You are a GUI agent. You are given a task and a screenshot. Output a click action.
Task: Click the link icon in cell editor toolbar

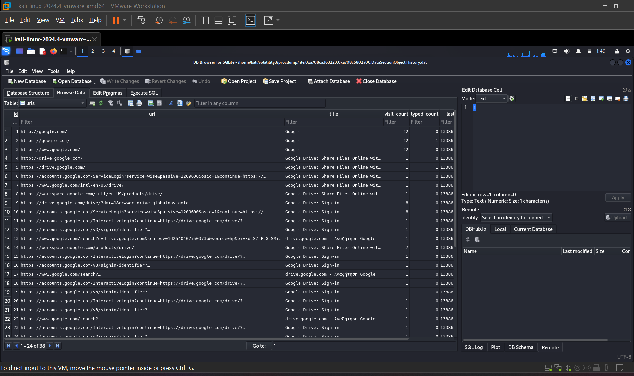point(609,98)
